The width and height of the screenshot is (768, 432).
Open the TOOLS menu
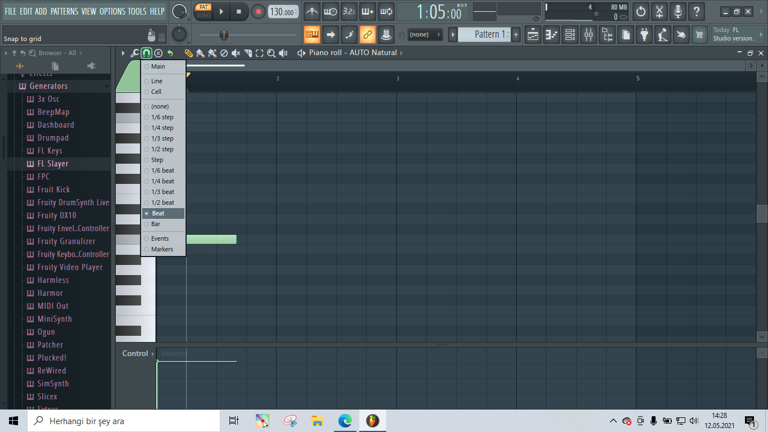tap(137, 11)
